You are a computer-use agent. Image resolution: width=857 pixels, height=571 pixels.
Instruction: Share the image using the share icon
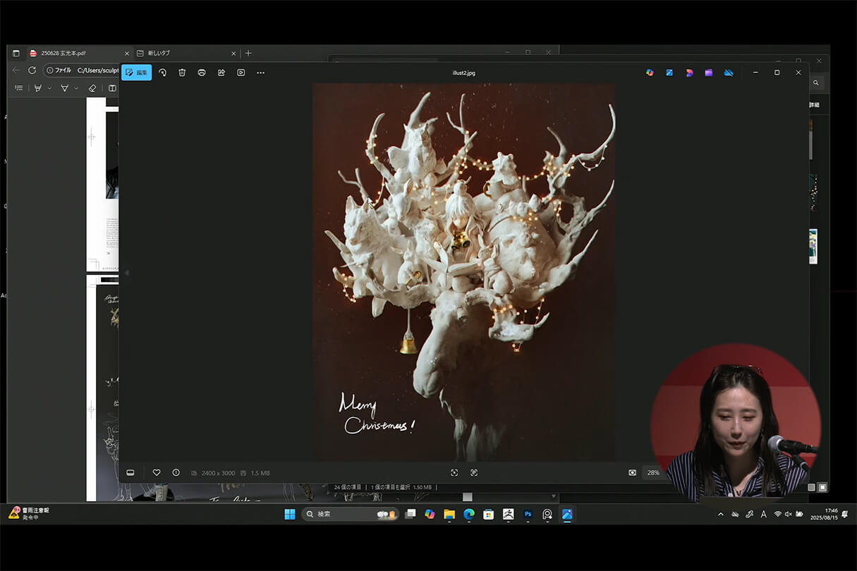coord(221,73)
